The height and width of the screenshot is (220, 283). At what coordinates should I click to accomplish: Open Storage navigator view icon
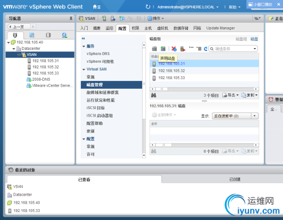point(48,35)
